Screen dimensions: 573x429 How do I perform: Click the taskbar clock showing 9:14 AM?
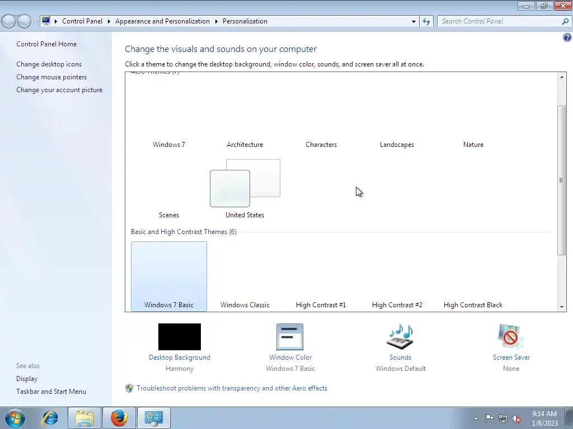click(544, 418)
